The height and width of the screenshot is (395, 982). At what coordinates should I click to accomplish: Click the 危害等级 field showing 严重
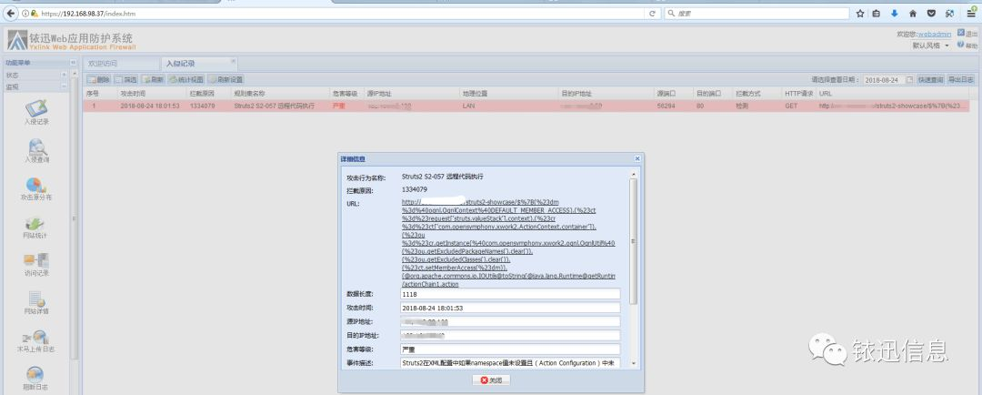click(x=510, y=349)
